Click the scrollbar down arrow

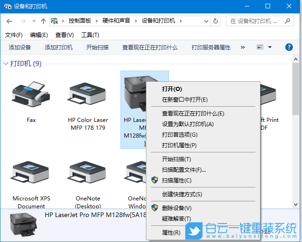(296, 204)
